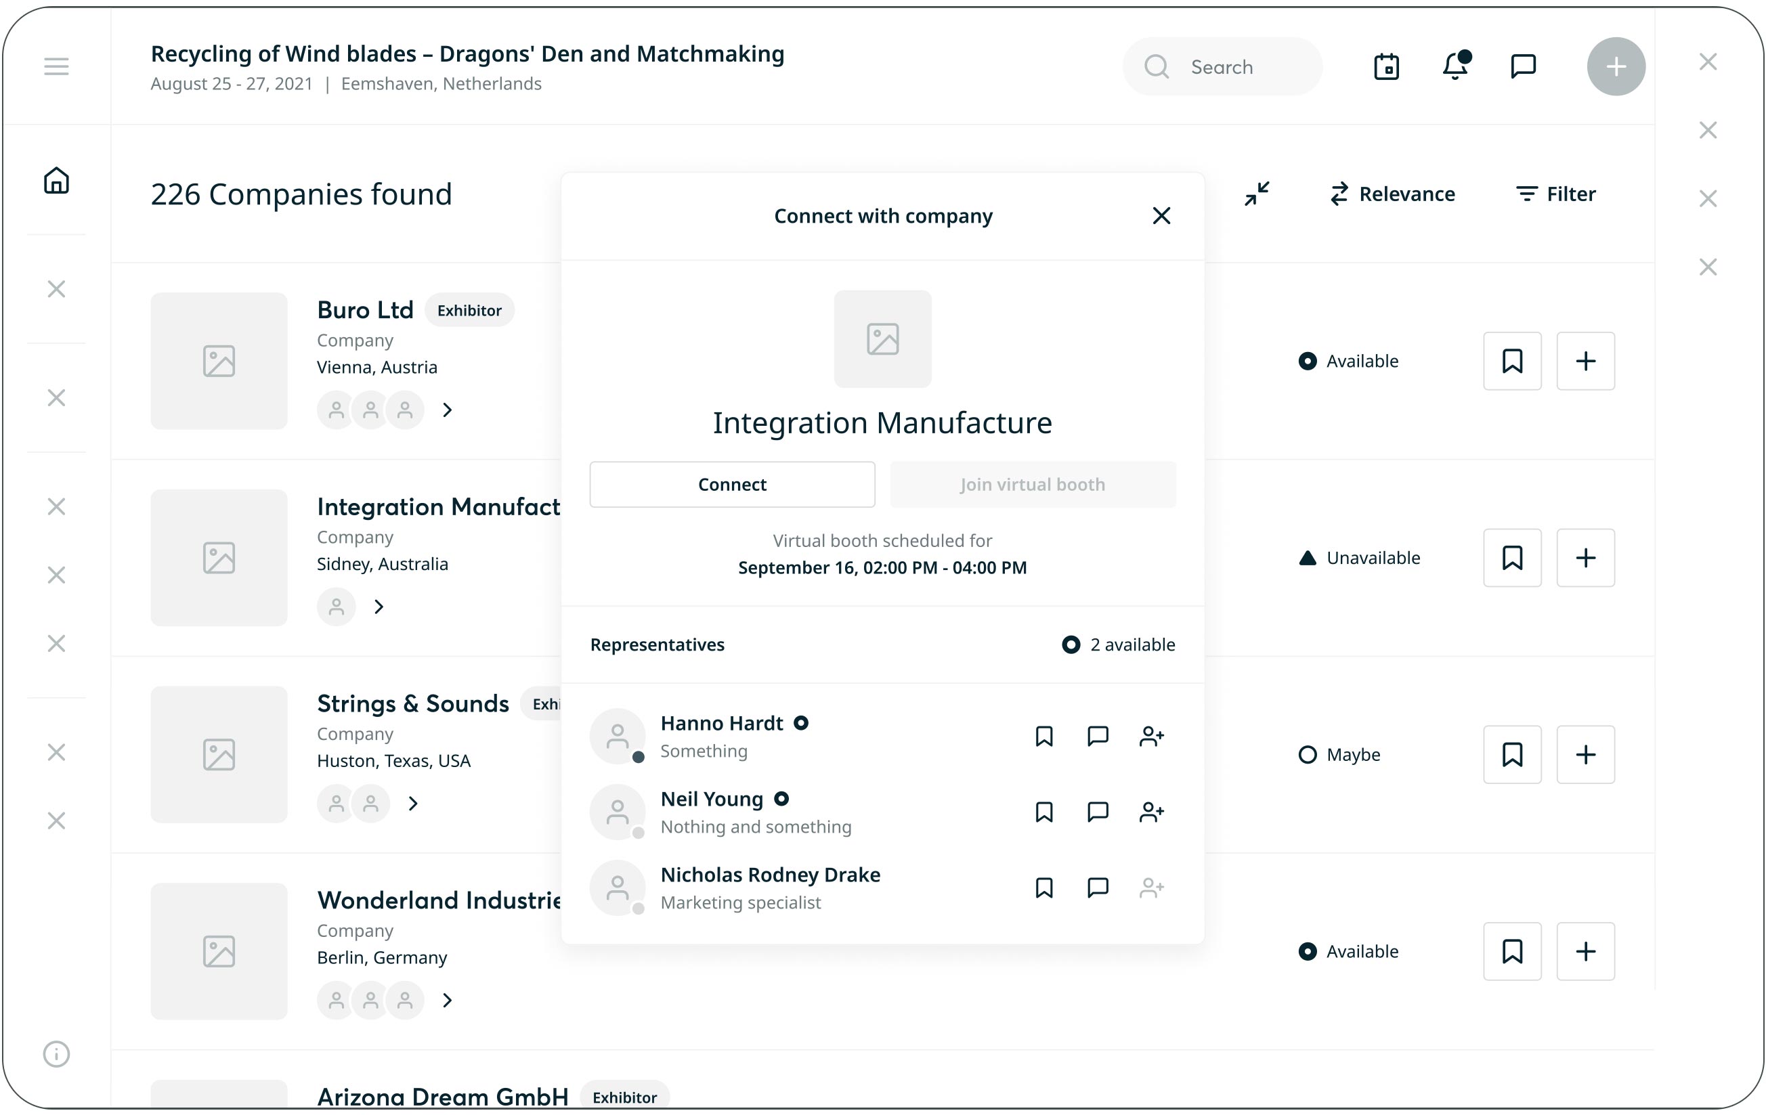Close the Connect with company dialog

(1161, 215)
